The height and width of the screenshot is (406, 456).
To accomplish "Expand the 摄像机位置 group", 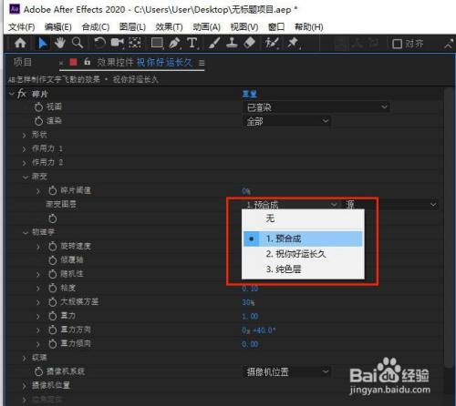I will coord(25,386).
